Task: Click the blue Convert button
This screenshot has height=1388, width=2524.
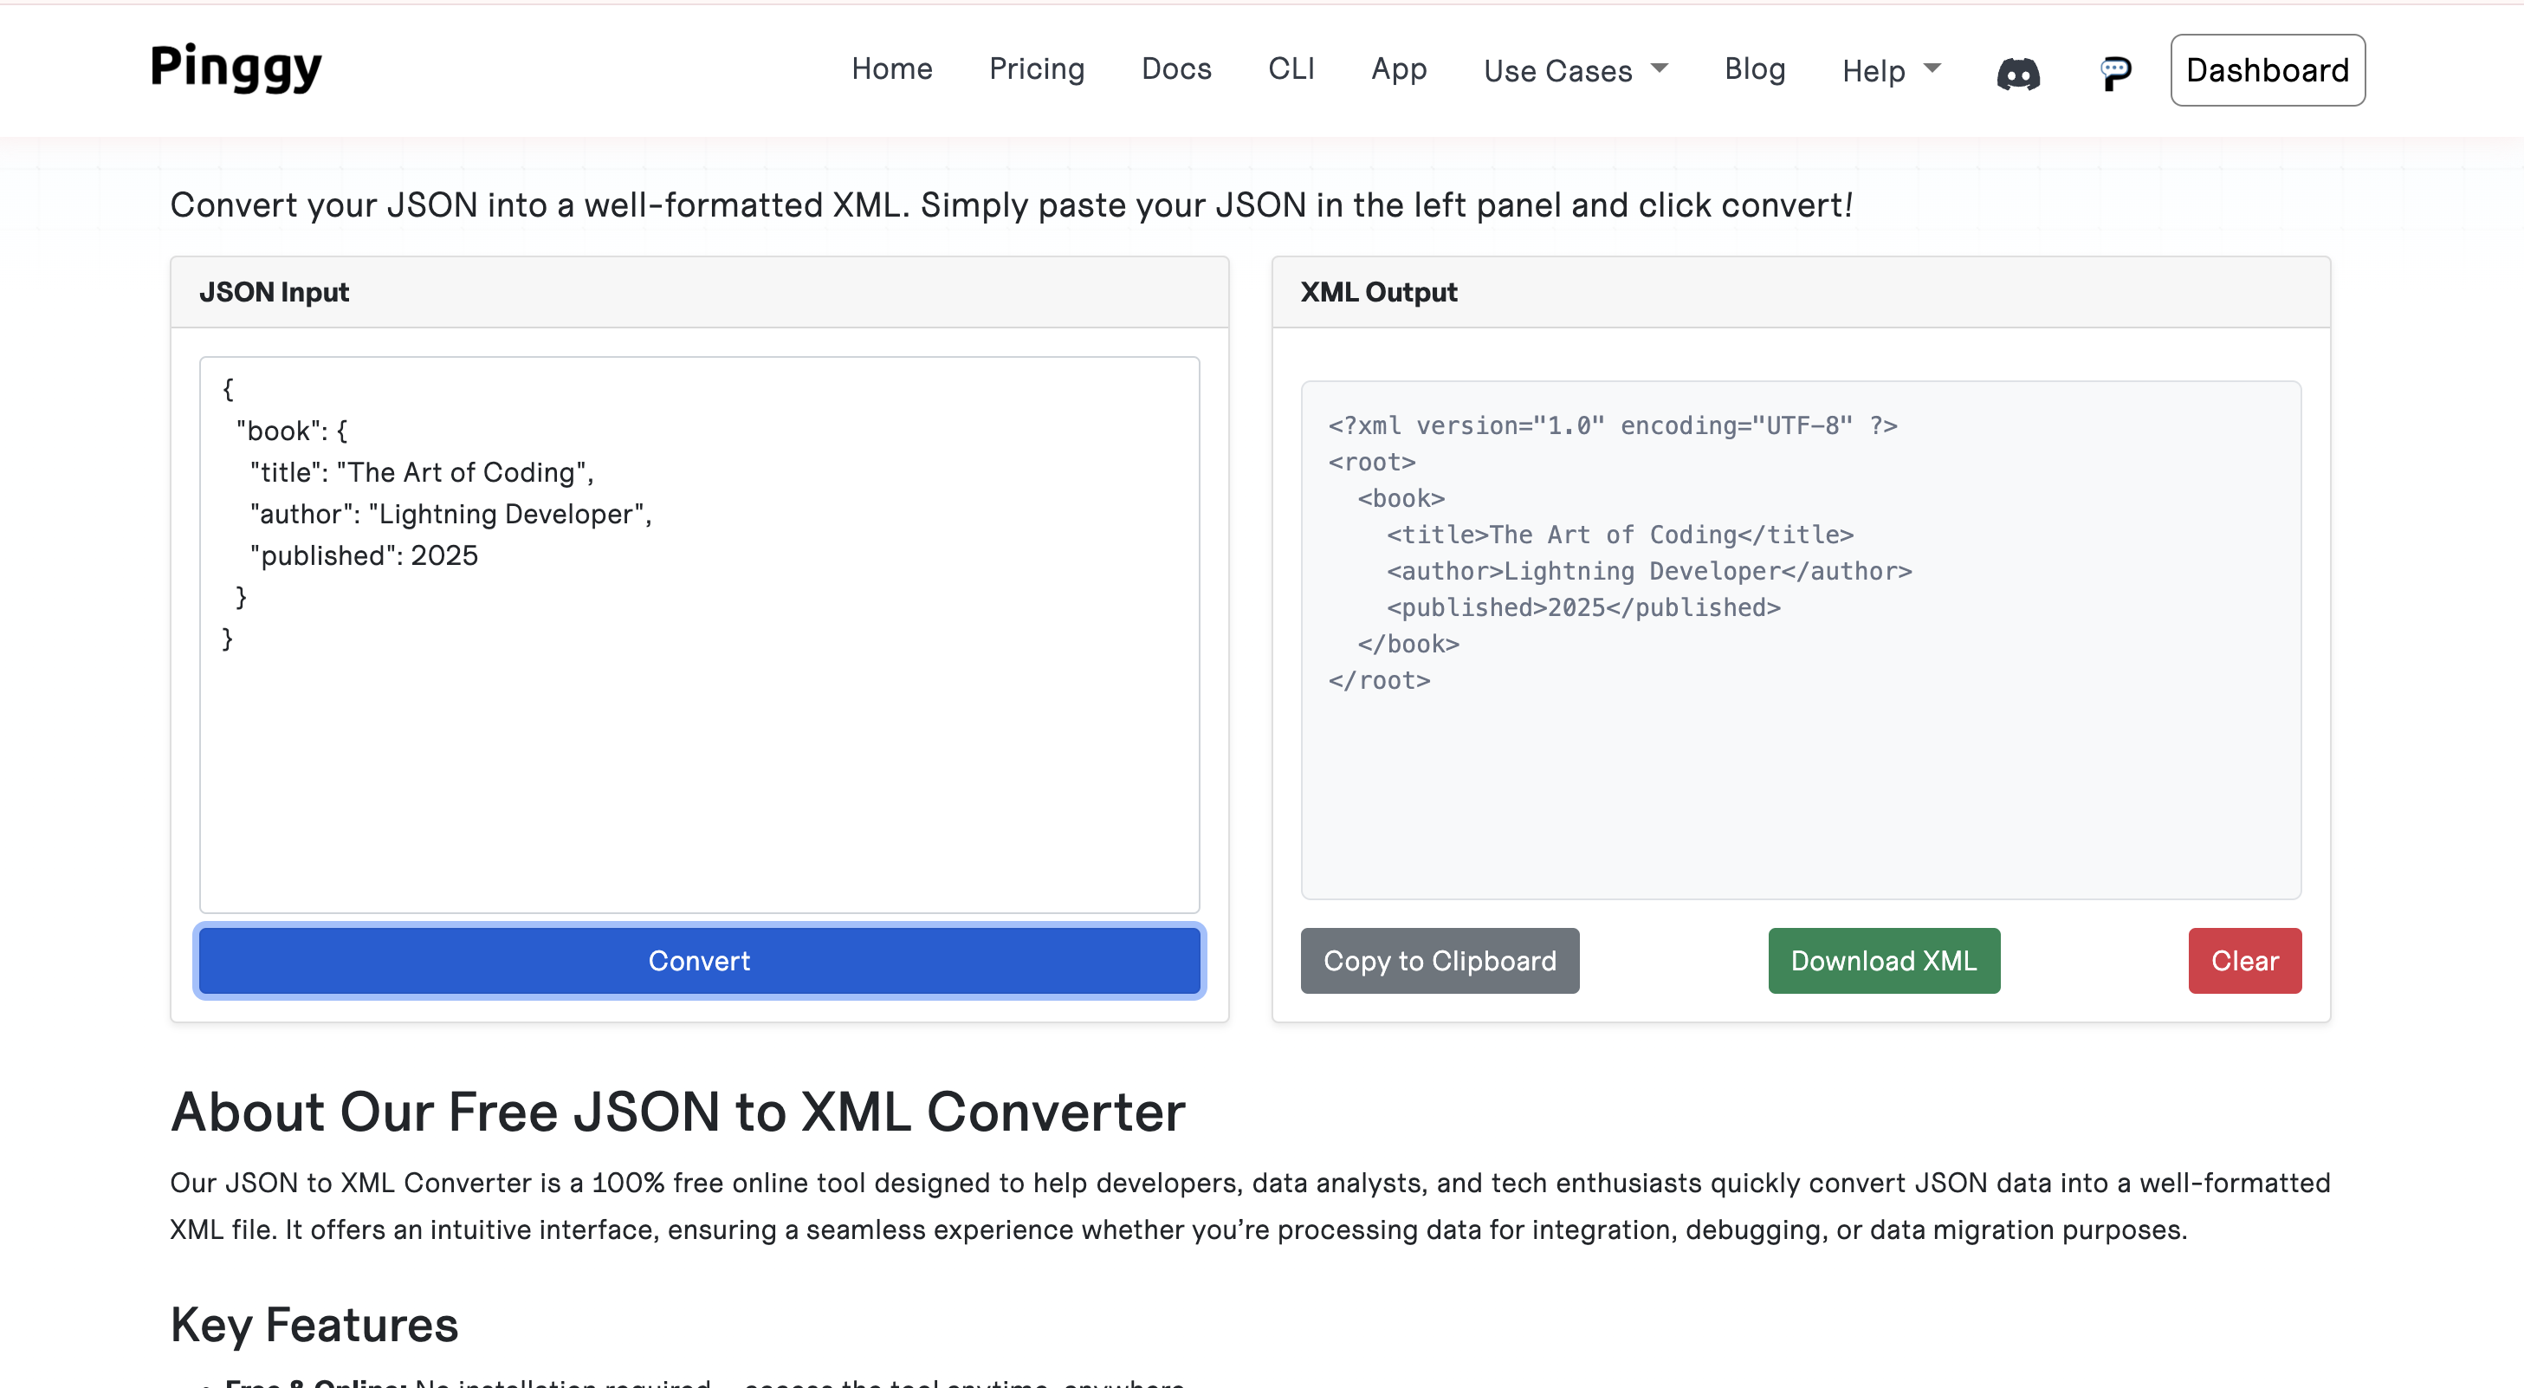Action: coord(700,961)
